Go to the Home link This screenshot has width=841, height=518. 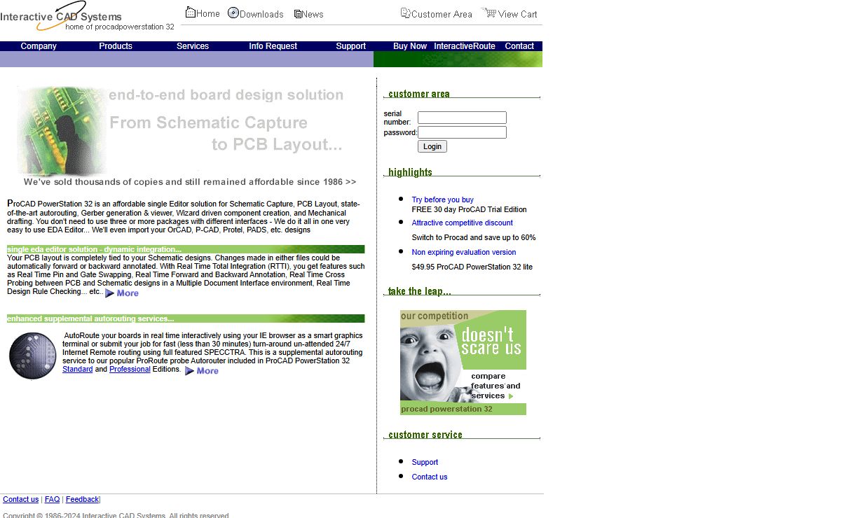coord(208,13)
